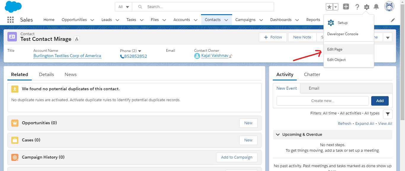Expand the Leads tab chevron

click(117, 20)
